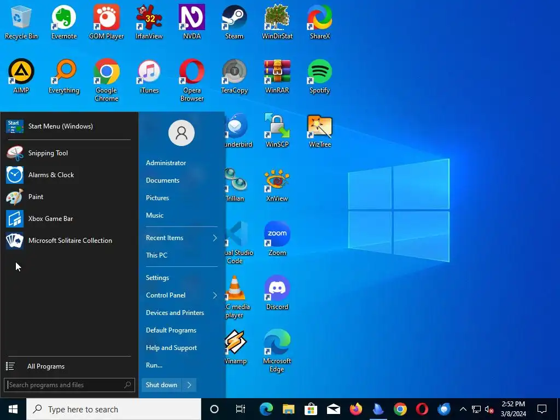Open the notification center icon

click(542, 409)
